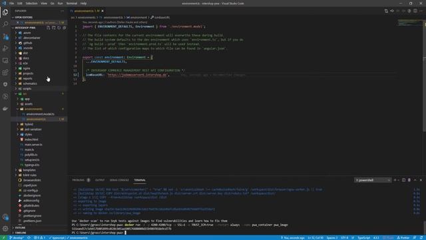The width and height of the screenshot is (426, 240).
Task: Click the errors and warnings status indicator
Action: click(39, 238)
